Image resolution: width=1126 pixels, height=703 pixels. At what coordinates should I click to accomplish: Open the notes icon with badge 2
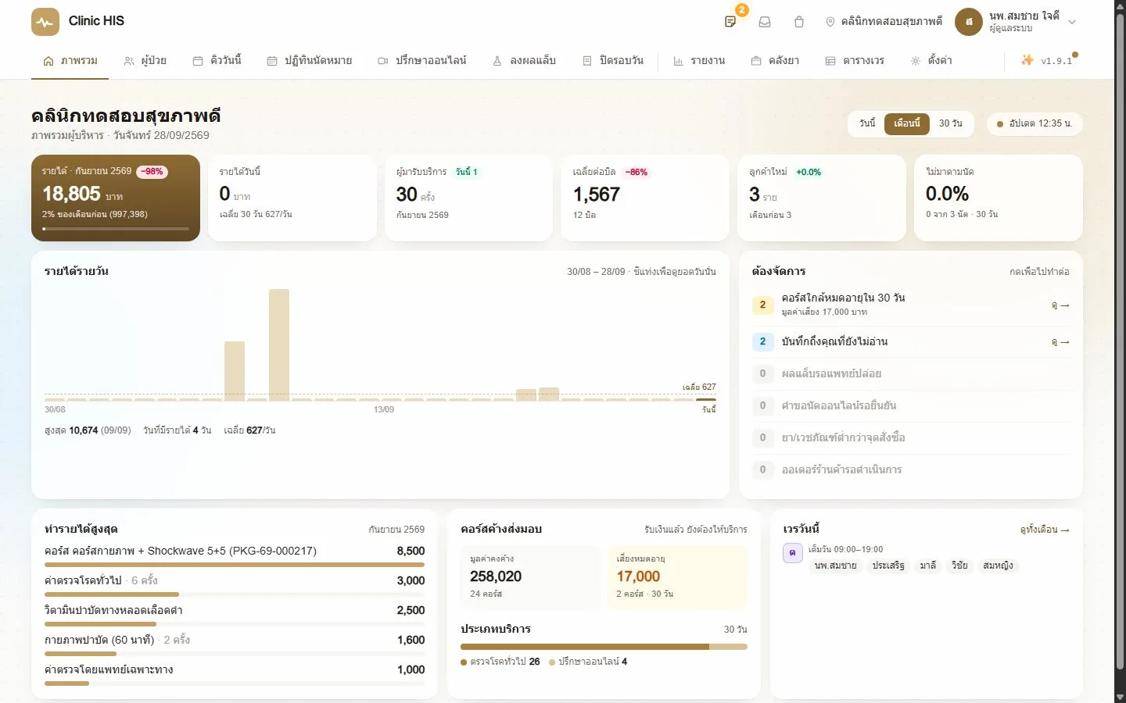pos(730,21)
